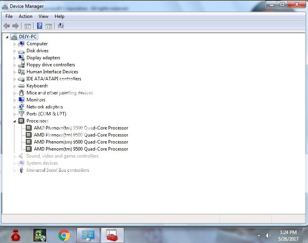Open the View menu

43,16
